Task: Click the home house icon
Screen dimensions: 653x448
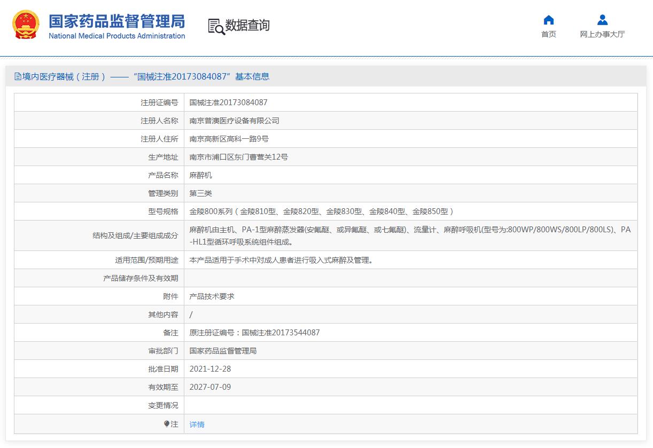Action: 548,20
